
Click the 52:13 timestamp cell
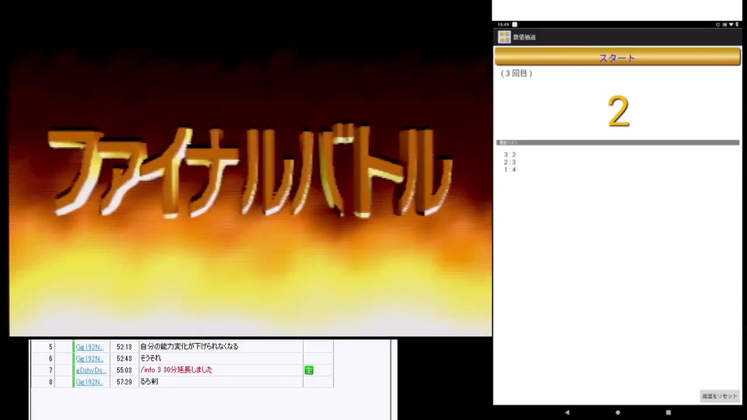coord(124,347)
